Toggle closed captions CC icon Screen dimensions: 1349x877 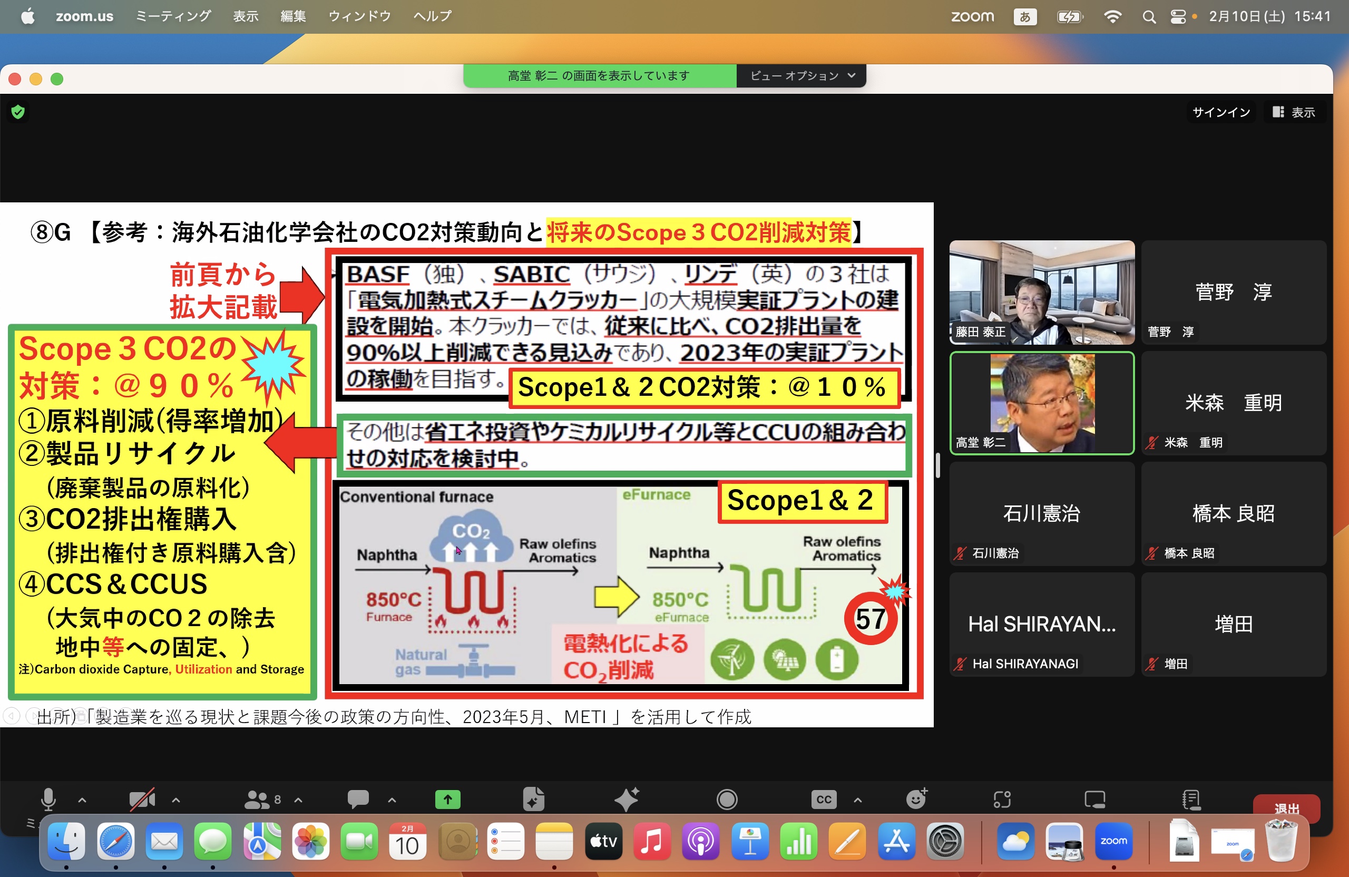coord(824,800)
